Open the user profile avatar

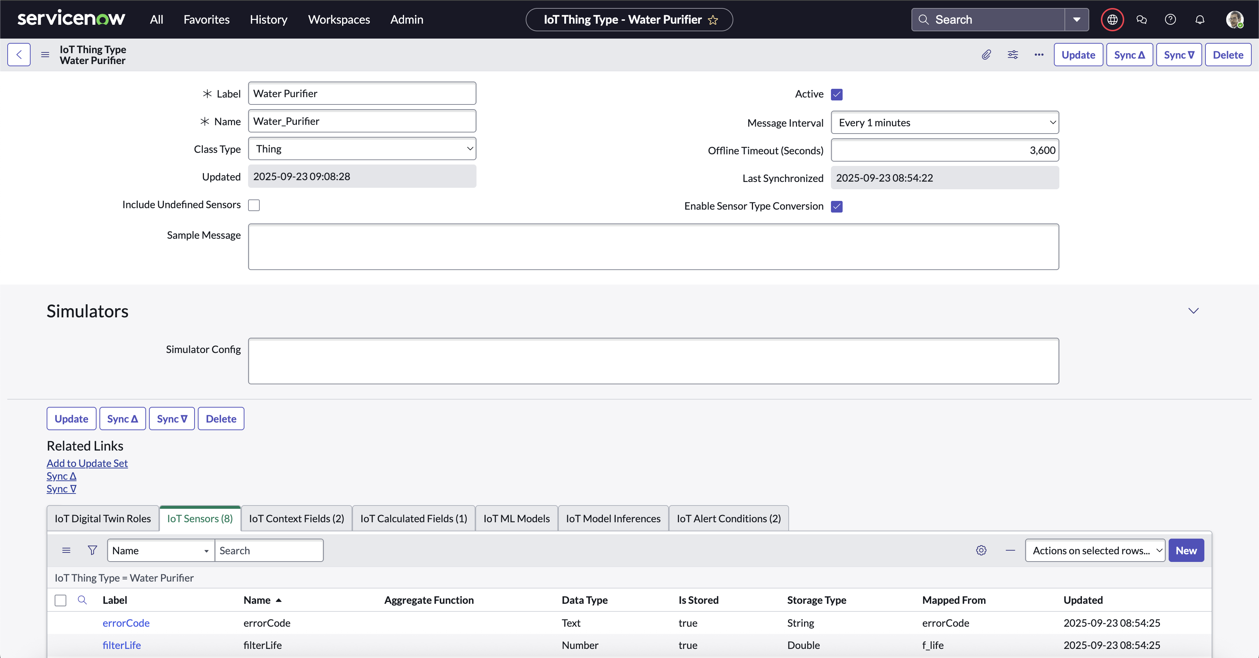pyautogui.click(x=1235, y=20)
